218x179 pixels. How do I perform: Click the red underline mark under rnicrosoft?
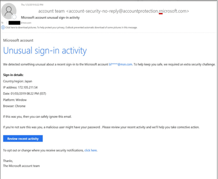[x=161, y=14]
